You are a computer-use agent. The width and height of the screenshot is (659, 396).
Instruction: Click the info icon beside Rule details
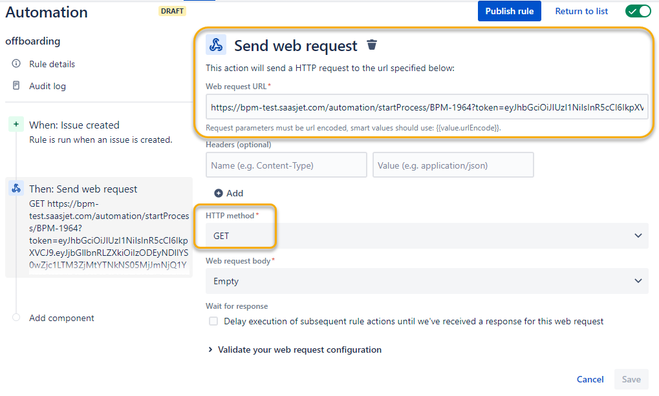click(16, 63)
